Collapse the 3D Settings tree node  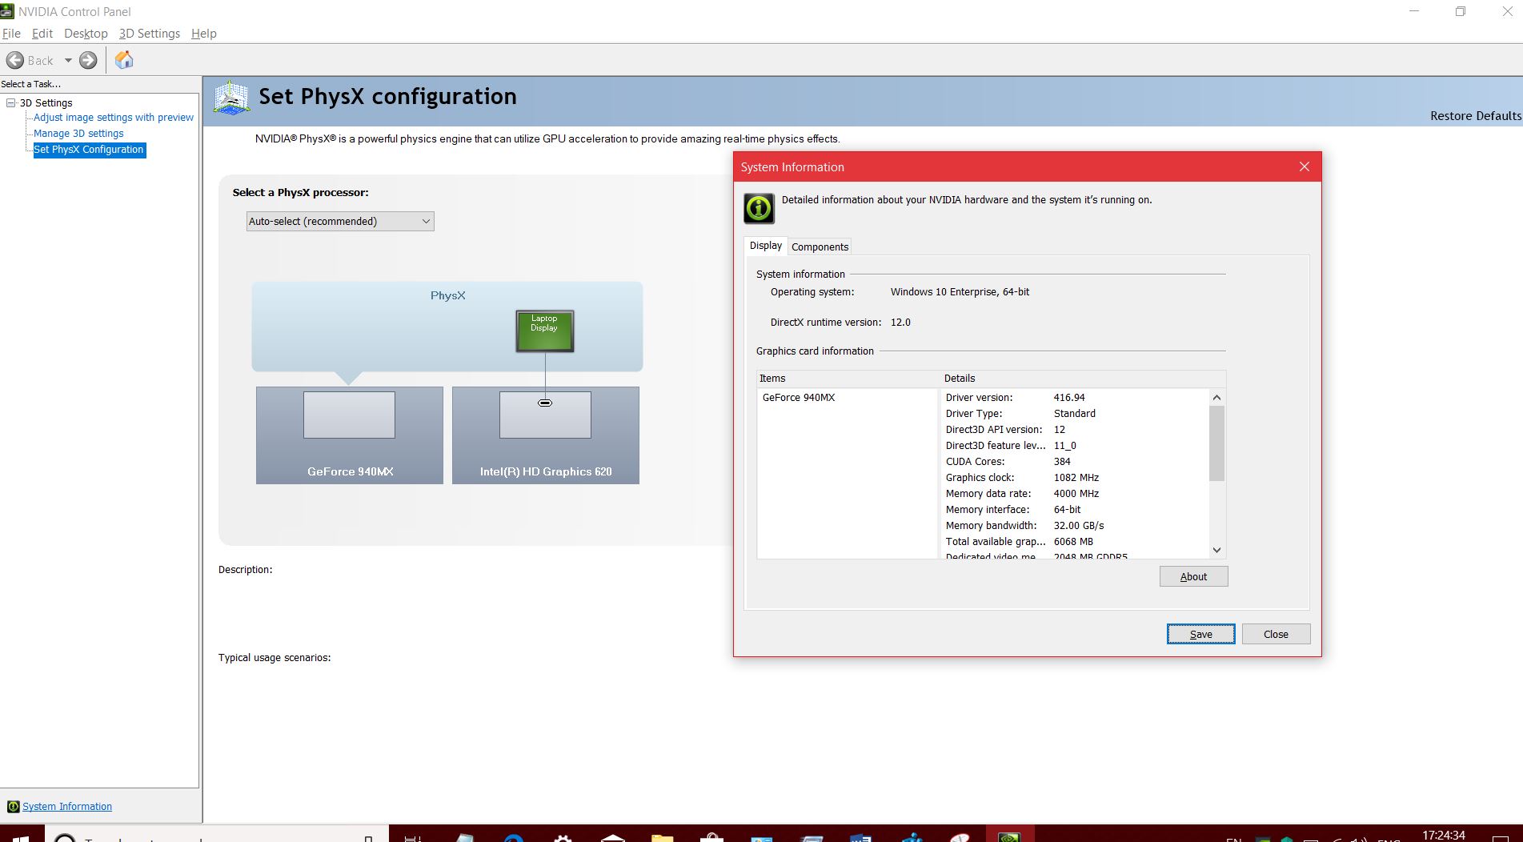(11, 102)
